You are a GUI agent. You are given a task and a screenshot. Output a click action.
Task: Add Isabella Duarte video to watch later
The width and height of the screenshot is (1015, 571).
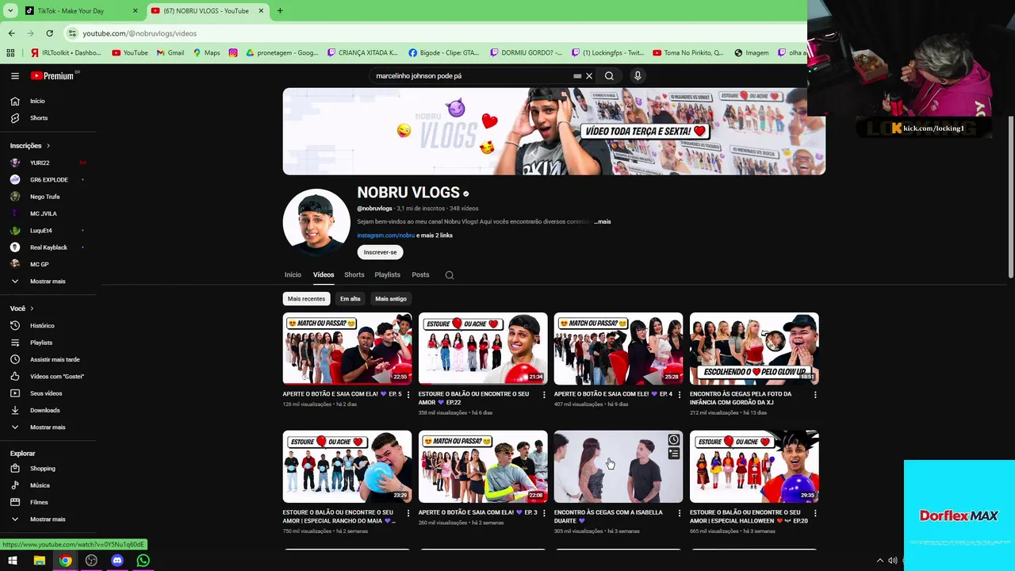(673, 440)
